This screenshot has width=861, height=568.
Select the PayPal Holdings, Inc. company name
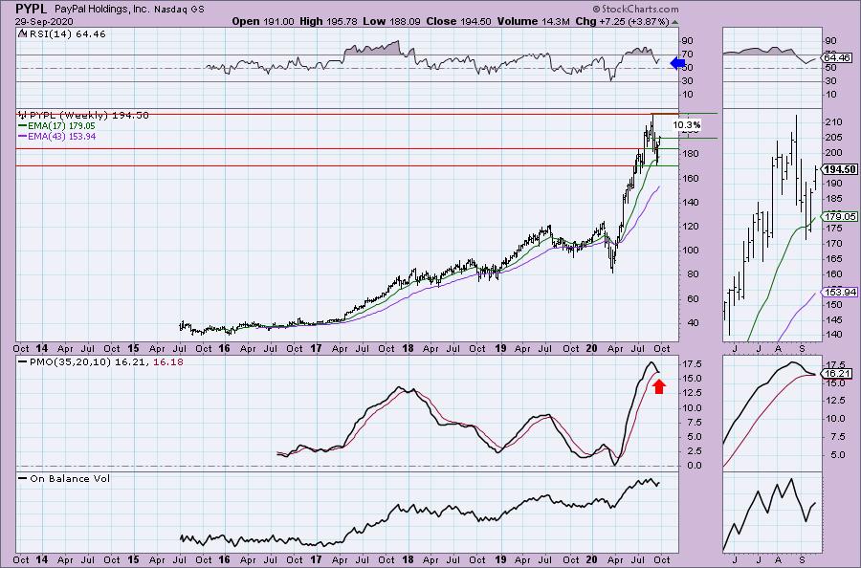point(101,10)
